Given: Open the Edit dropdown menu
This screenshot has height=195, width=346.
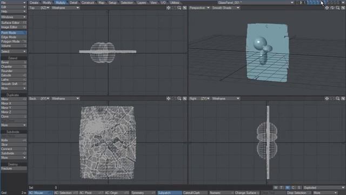Looking at the screenshot, I should pyautogui.click(x=14, y=7).
